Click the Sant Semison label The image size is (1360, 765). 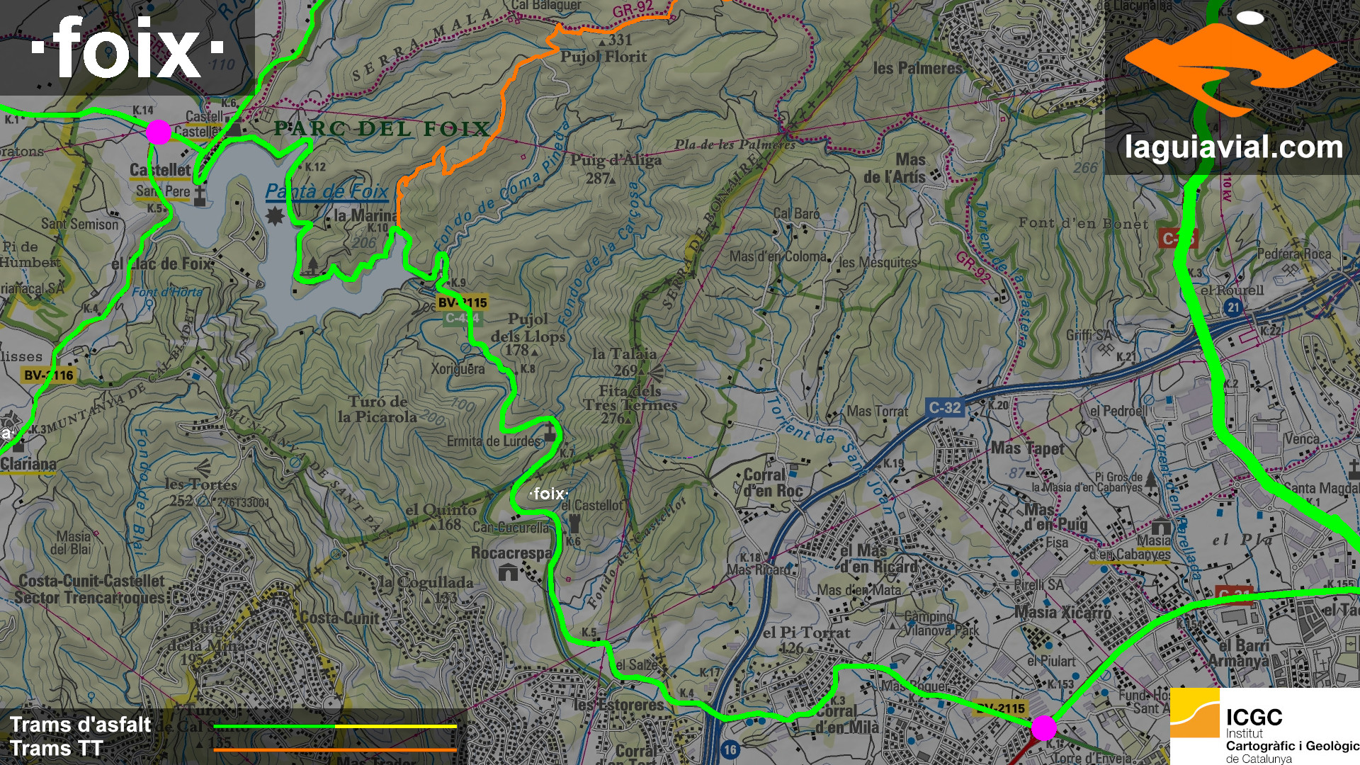click(x=80, y=224)
